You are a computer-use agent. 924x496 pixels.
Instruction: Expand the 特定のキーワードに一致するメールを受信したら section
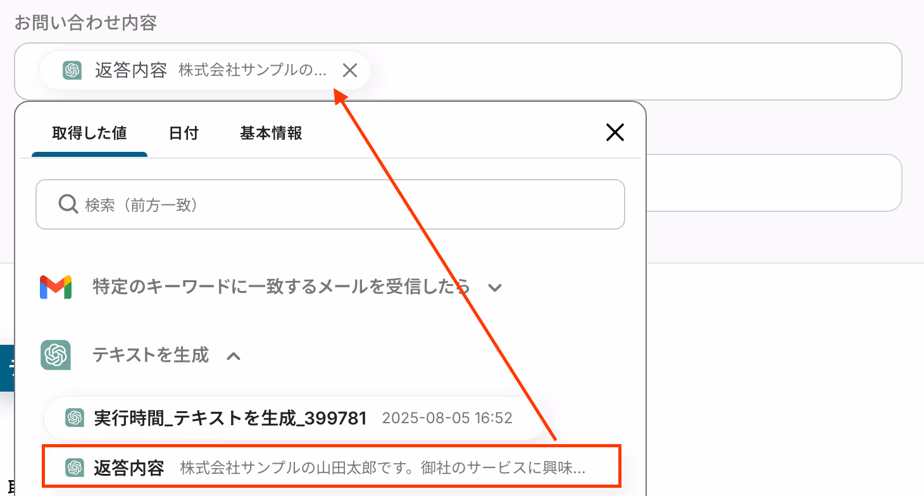click(x=495, y=288)
